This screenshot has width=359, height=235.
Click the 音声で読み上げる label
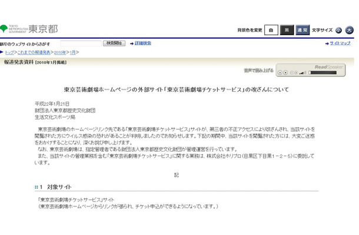click(259, 70)
